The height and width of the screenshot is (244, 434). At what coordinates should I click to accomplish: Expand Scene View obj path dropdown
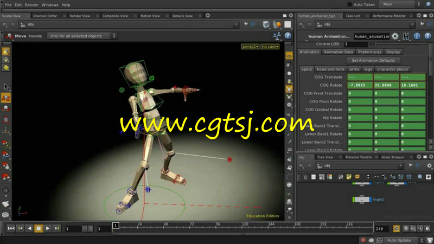[236, 24]
